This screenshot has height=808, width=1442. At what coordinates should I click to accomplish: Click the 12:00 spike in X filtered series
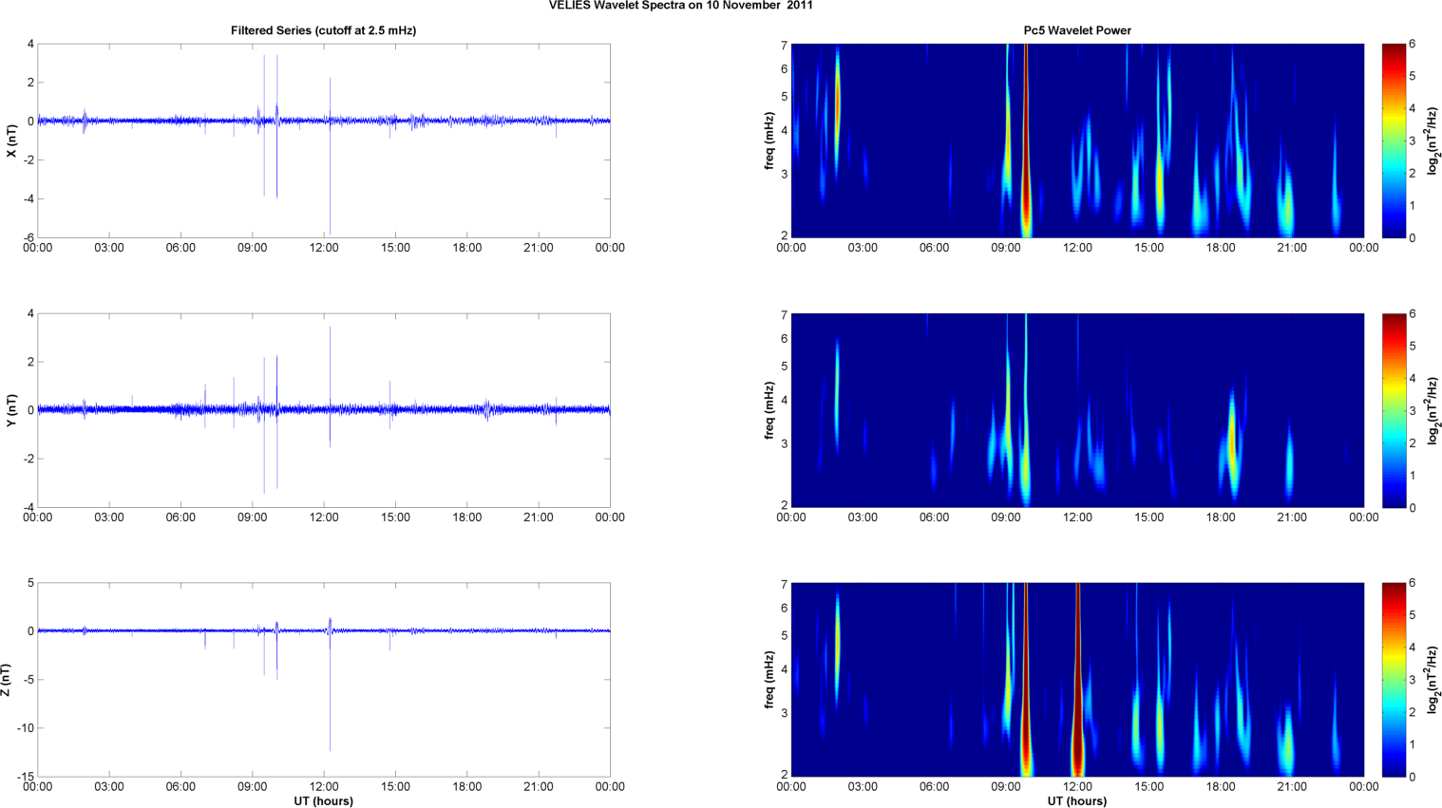point(330,190)
